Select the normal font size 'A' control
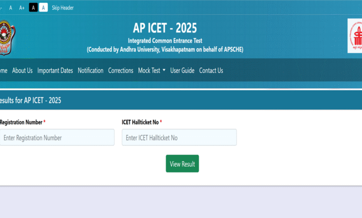This screenshot has height=218, width=362. click(x=11, y=8)
